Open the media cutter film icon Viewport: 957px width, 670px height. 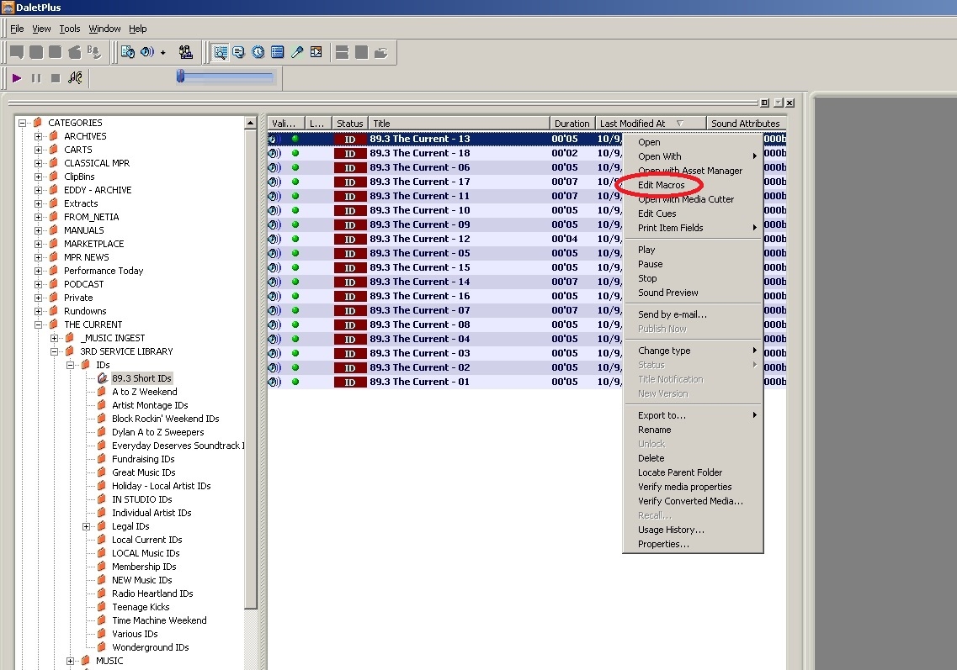pyautogui.click(x=316, y=52)
